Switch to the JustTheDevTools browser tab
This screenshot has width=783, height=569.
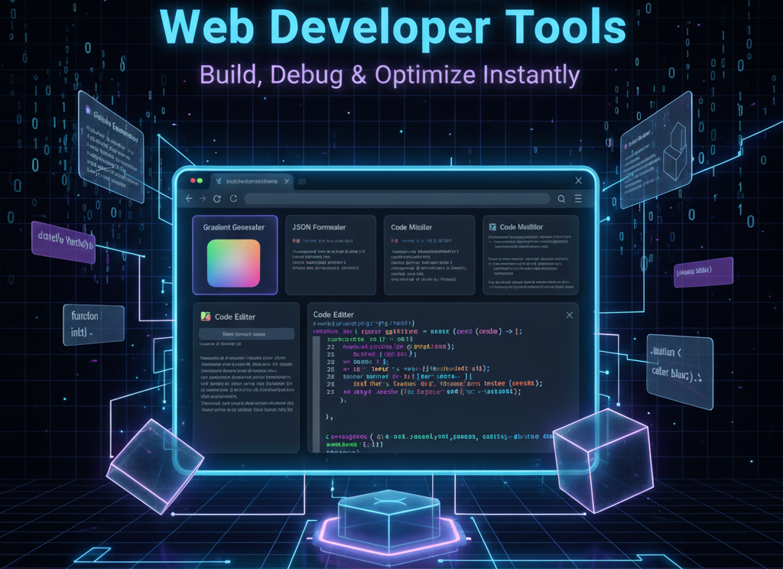point(252,181)
